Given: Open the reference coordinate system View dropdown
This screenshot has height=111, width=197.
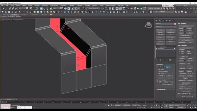Looking at the screenshot, I should click(x=56, y=8).
